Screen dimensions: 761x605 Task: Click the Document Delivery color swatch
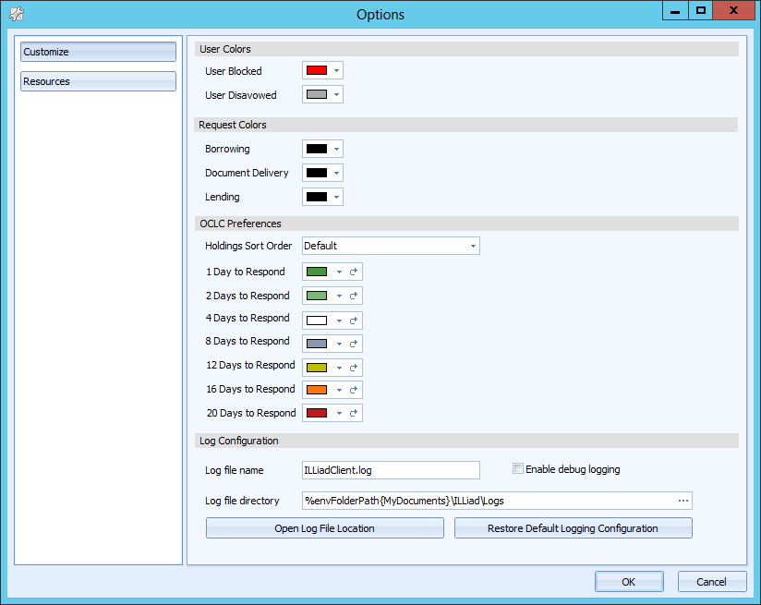315,172
